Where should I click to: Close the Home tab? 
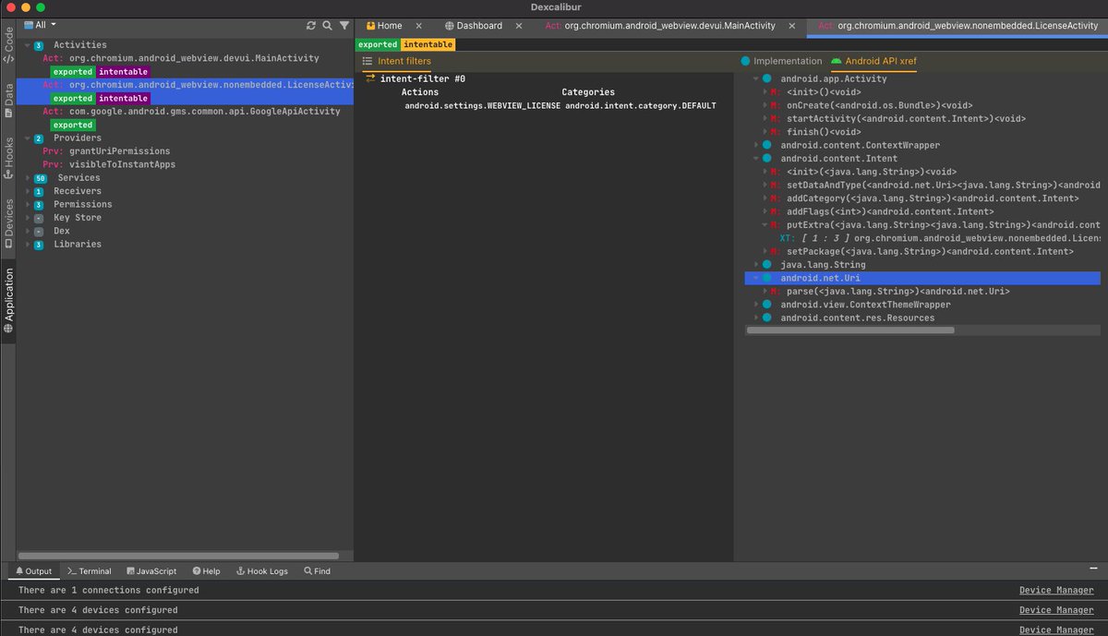[x=418, y=26]
